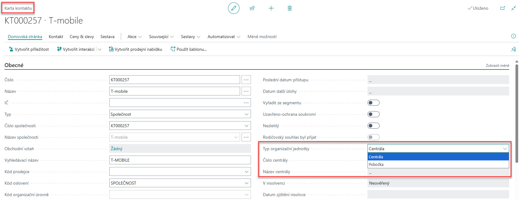Click the Uloženo status indicator
Screen dimensions: 520x200
point(478,8)
